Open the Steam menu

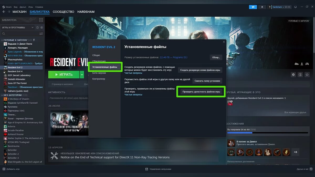(x=7, y=7)
